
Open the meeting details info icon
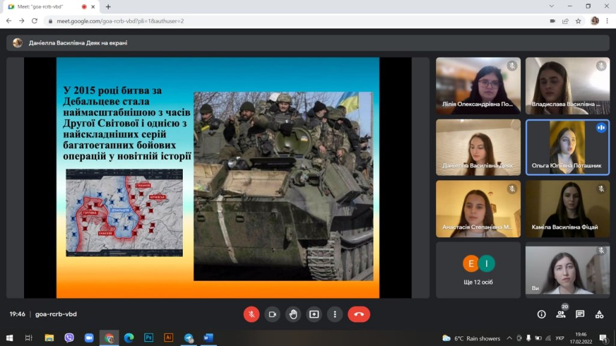pos(541,314)
